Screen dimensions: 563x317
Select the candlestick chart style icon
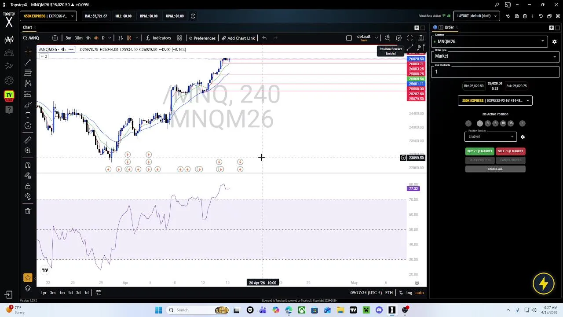click(129, 38)
